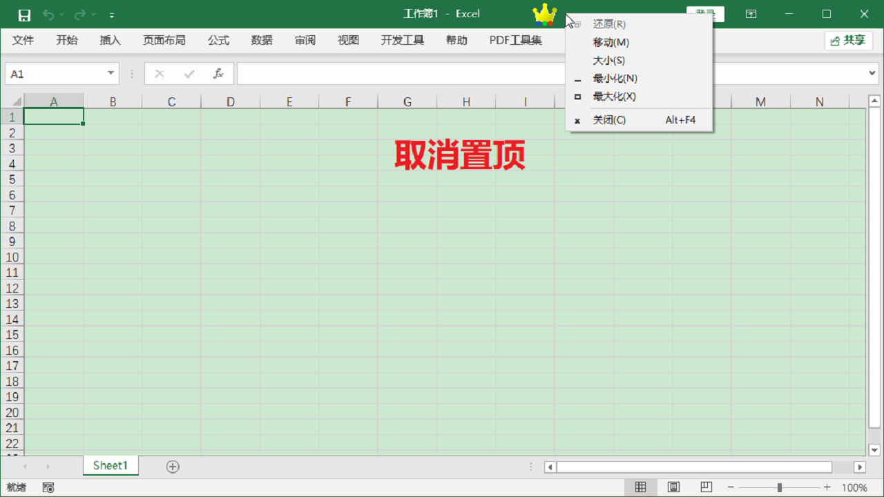Click the 共享 button
Viewport: 884px width, 497px height.
(847, 40)
